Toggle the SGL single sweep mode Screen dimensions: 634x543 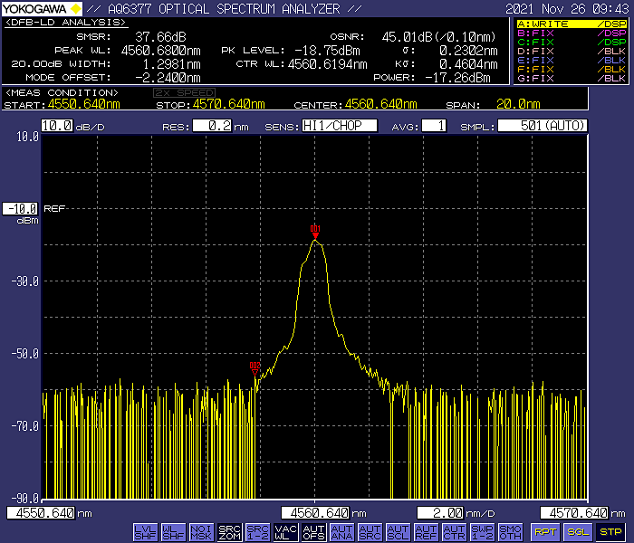coord(578,532)
